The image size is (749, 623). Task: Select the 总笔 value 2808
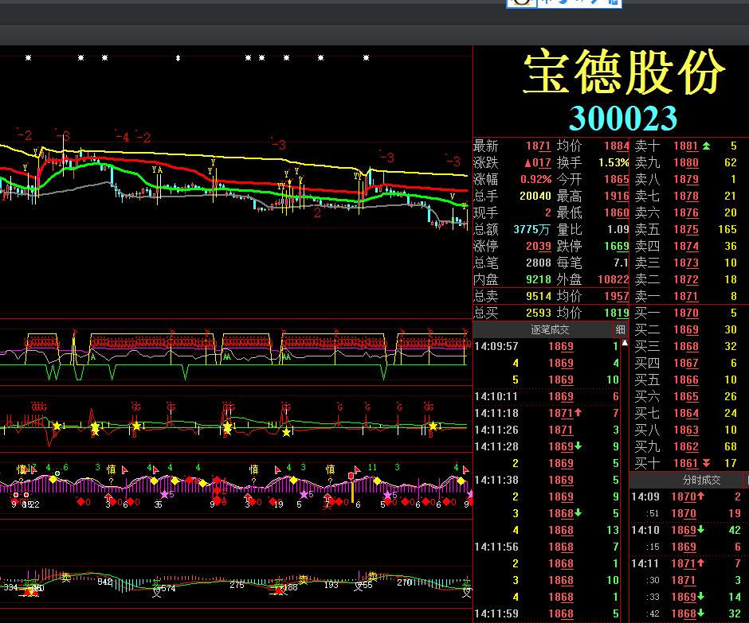pos(539,263)
